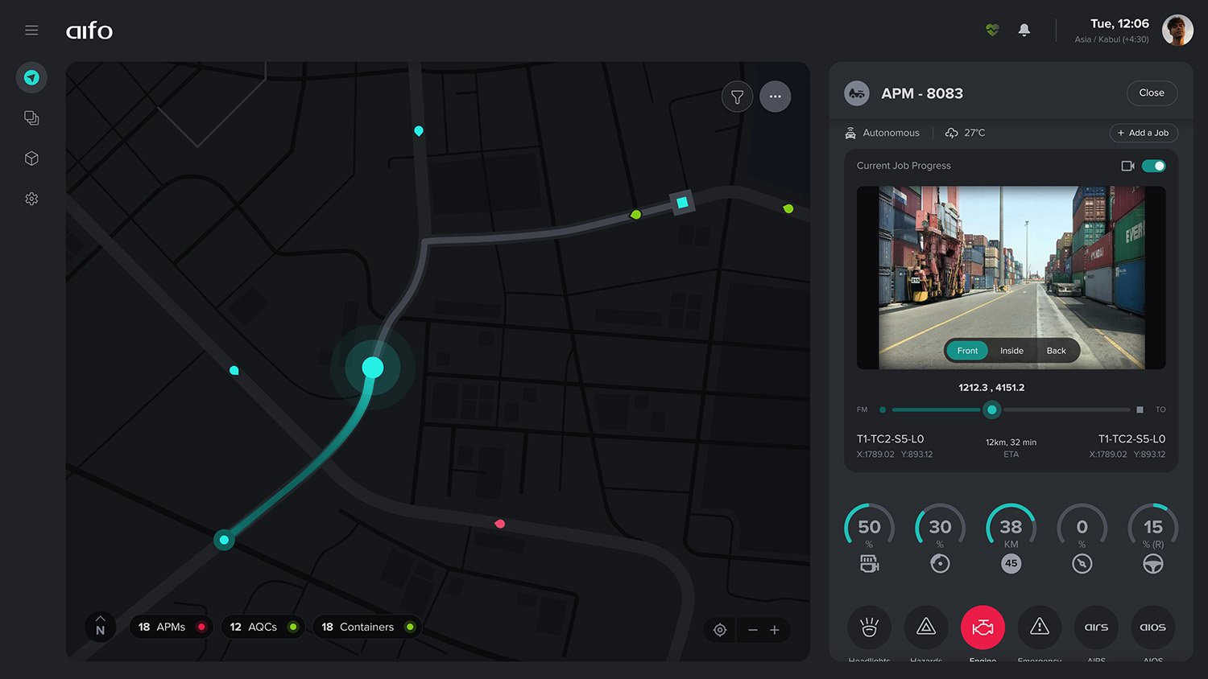The width and height of the screenshot is (1208, 679).
Task: Switch camera view to Back
Action: click(1056, 351)
